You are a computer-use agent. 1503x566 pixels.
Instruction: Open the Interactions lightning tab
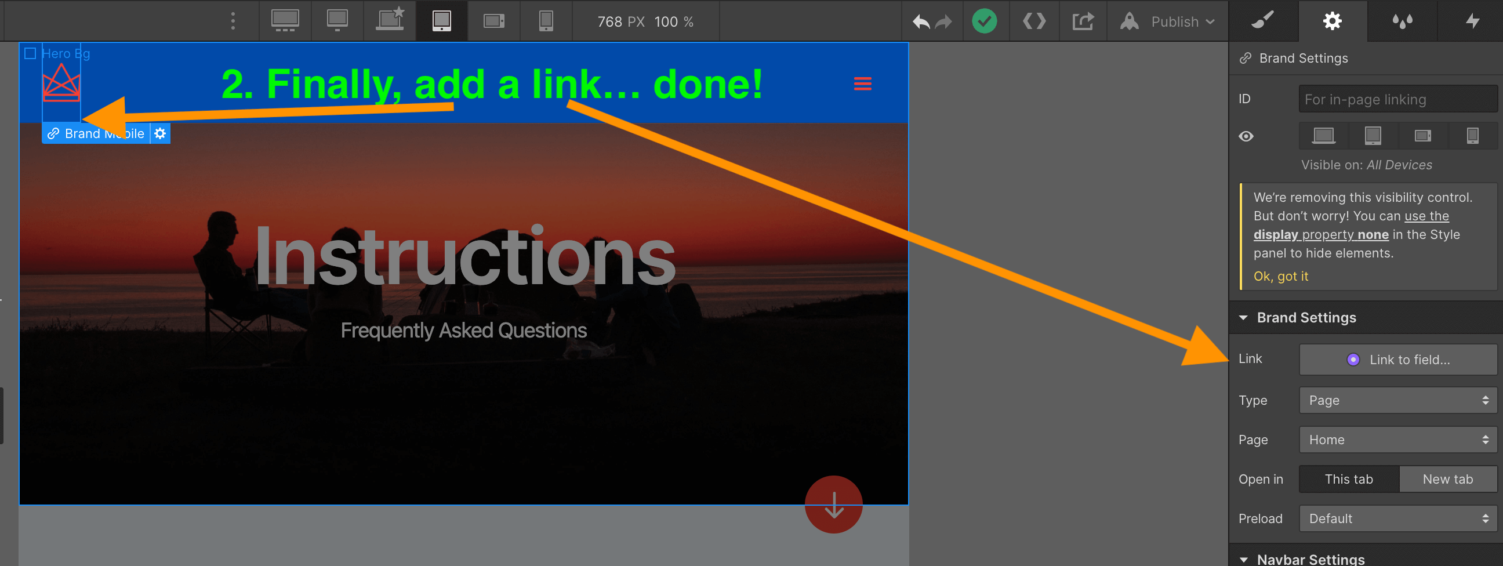point(1472,21)
